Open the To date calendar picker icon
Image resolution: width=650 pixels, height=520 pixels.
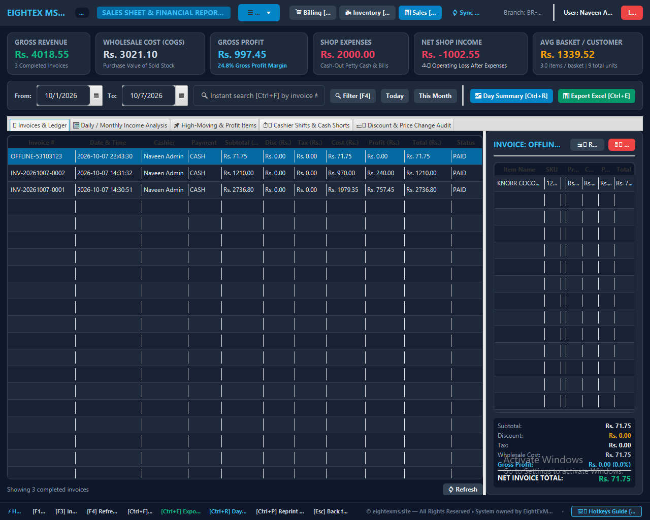pos(181,96)
